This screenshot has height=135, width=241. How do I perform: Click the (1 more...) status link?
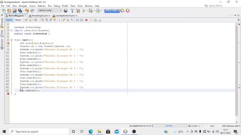click(195, 126)
